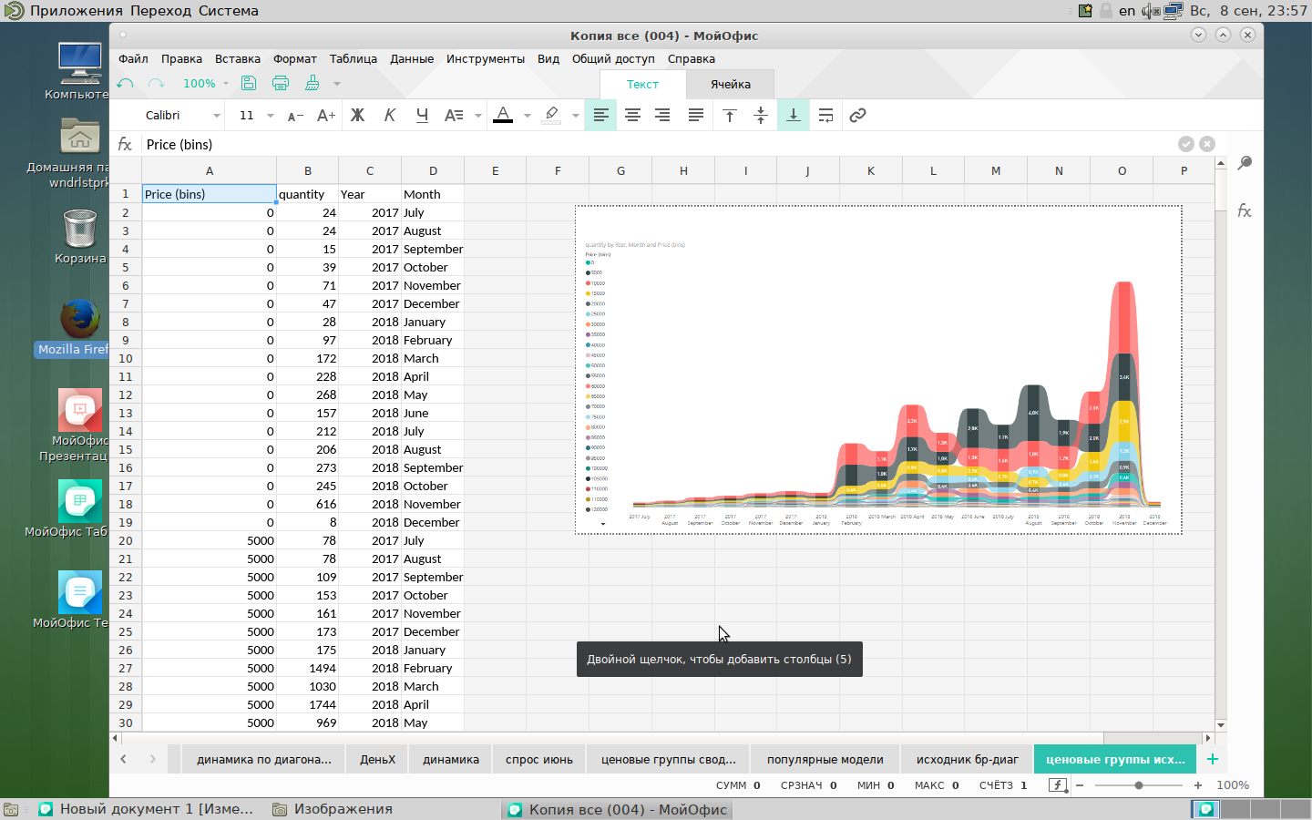Image resolution: width=1312 pixels, height=820 pixels.
Task: Switch to sheet 'ДеньХ'
Action: point(377,760)
